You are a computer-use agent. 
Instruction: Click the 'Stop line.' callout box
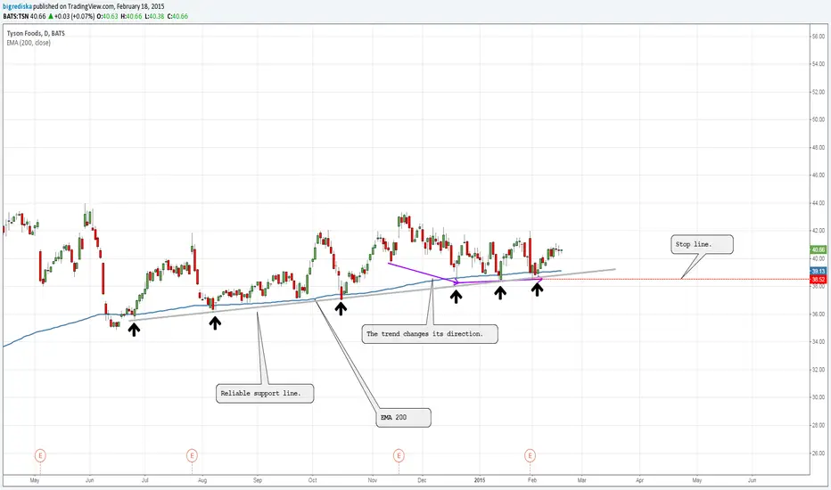click(703, 244)
